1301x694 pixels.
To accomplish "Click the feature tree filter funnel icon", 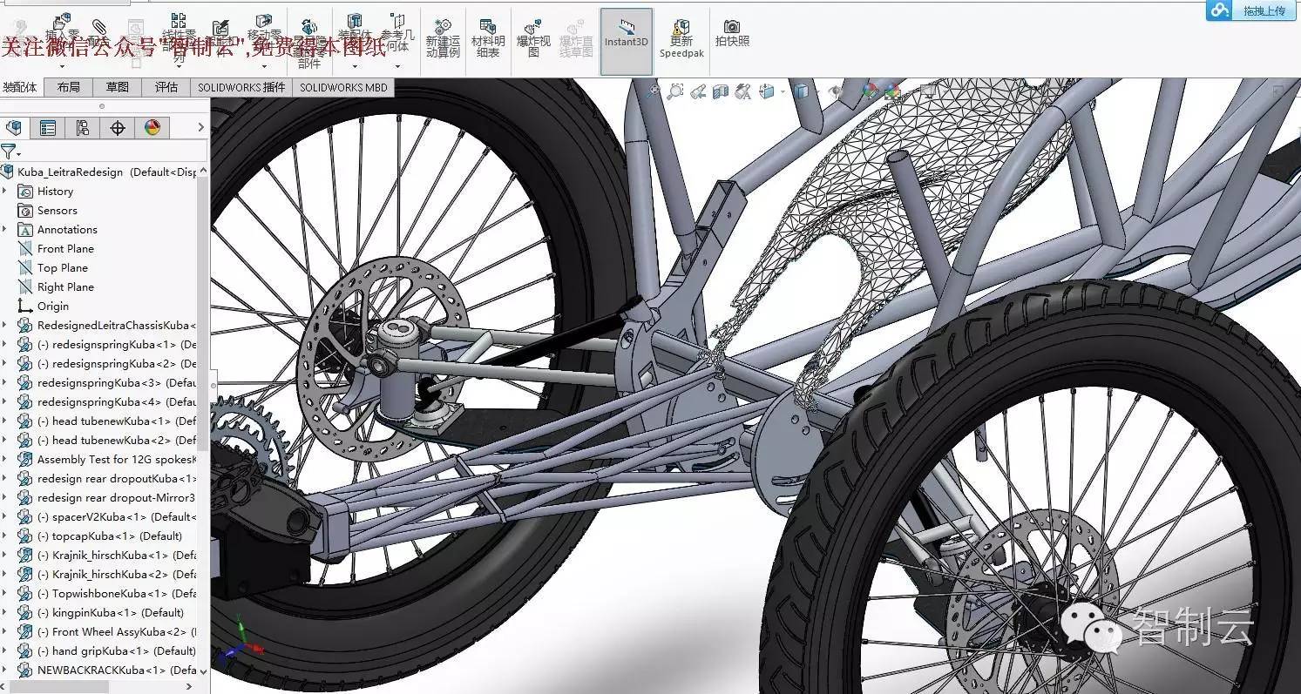I will [x=8, y=152].
